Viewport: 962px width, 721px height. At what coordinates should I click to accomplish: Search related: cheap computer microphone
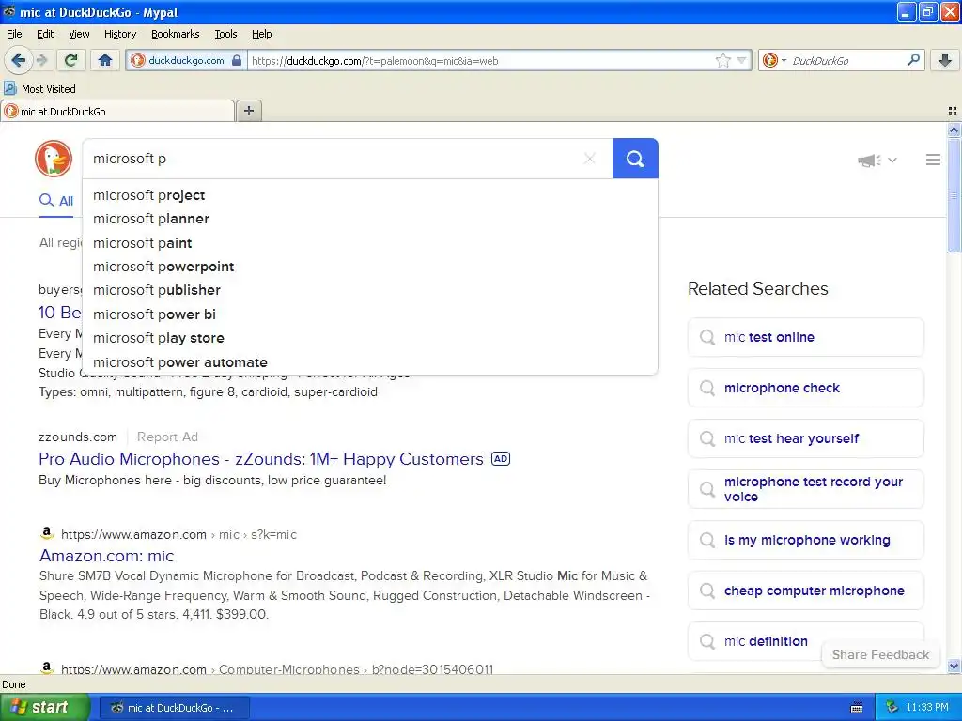[x=805, y=591]
